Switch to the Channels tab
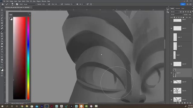This screenshot has height=108, width=193. 178,8
